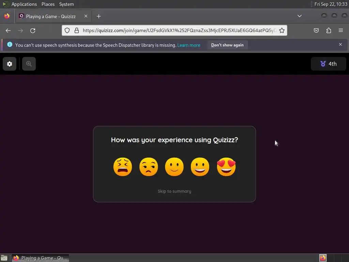Image resolution: width=349 pixels, height=262 pixels.
Task: Click the panel logo left of Applications
Action: point(5,4)
